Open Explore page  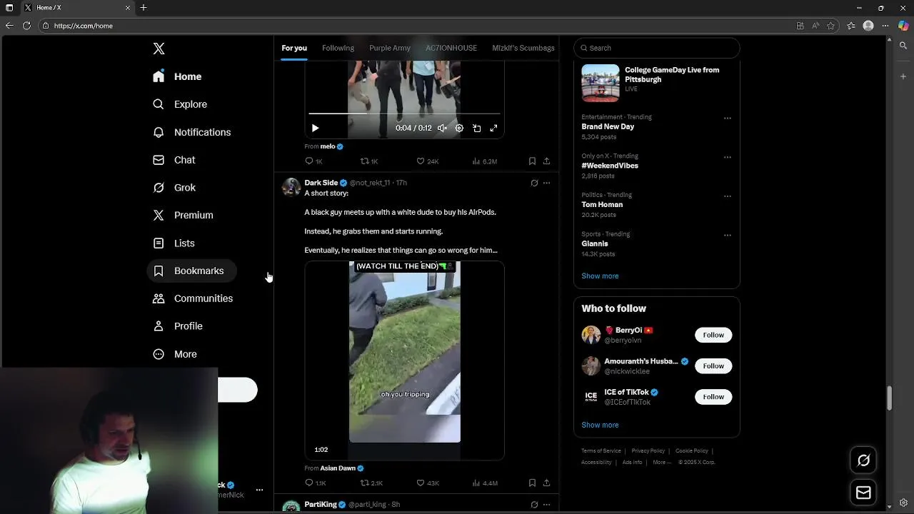180,104
